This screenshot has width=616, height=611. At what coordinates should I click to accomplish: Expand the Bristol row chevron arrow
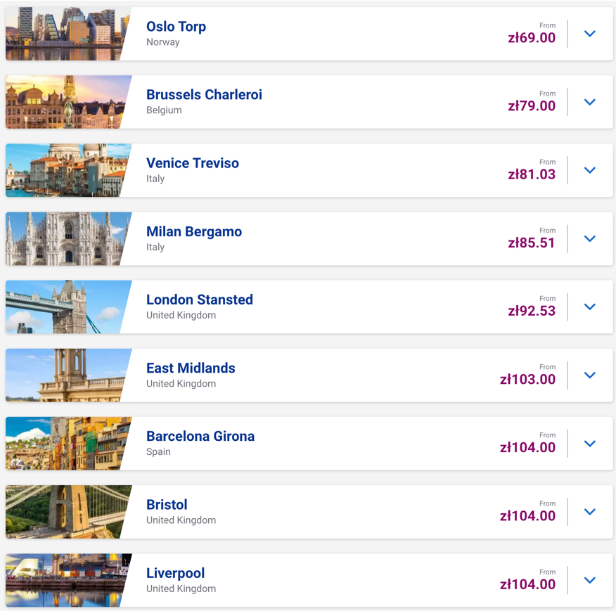tap(590, 512)
